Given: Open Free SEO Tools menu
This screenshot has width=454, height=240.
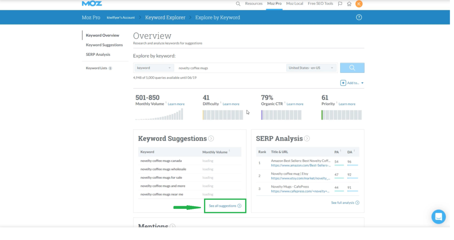Looking at the screenshot, I should 320,4.
